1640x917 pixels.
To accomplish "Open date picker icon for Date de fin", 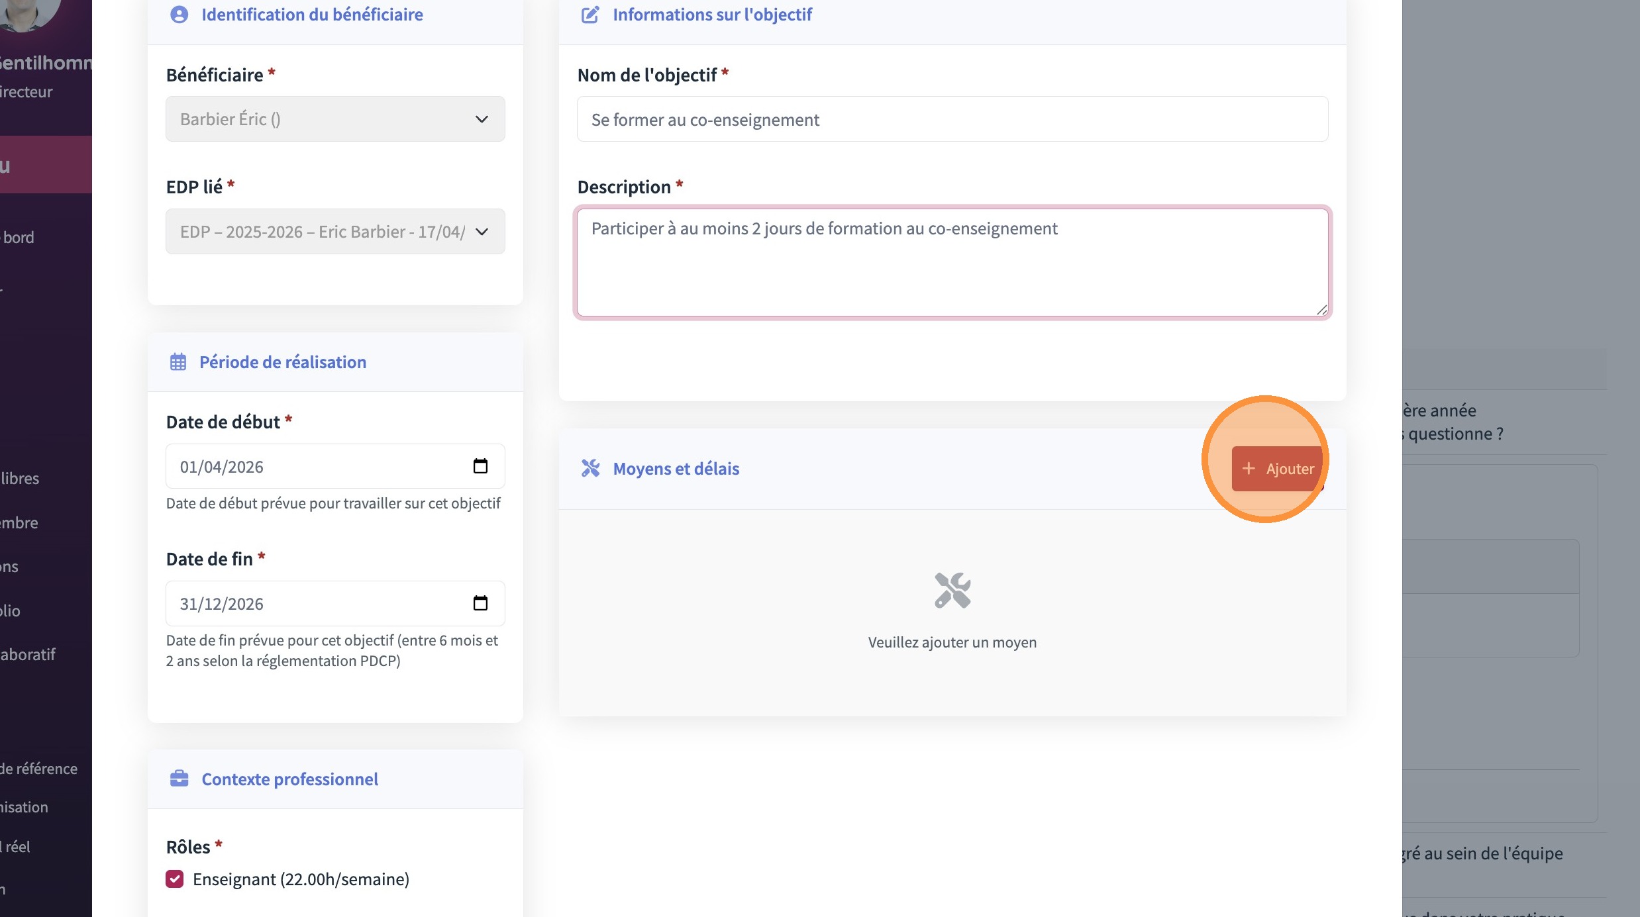I will click(x=480, y=603).
